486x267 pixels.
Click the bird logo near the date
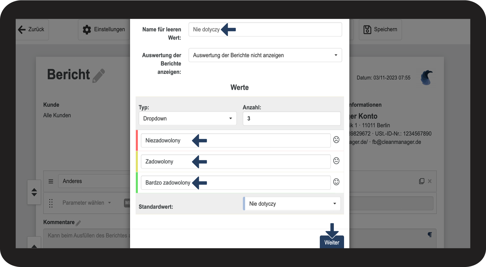point(426,78)
